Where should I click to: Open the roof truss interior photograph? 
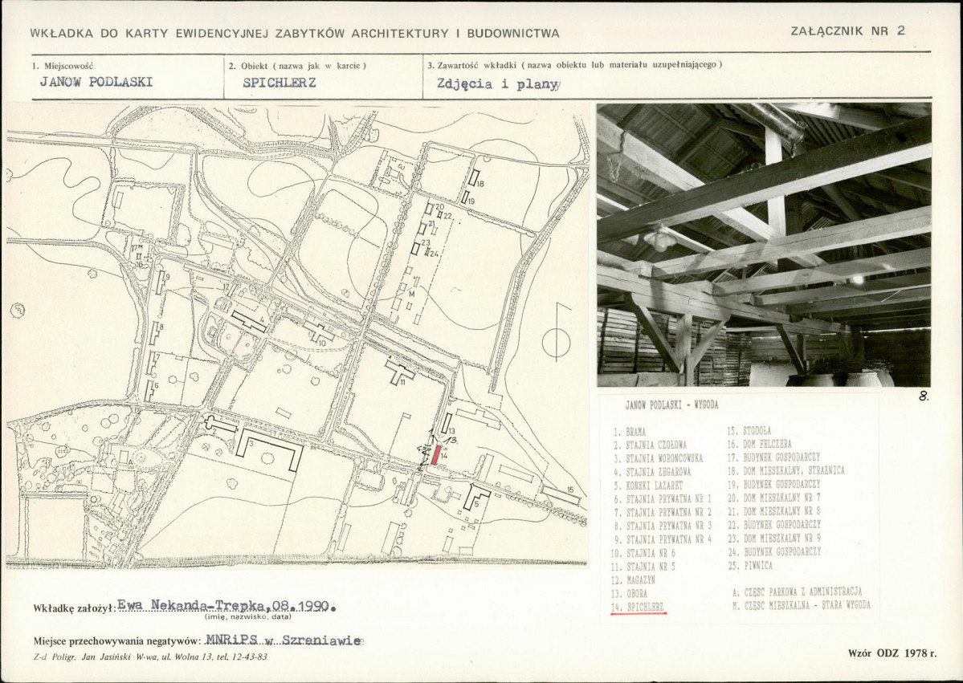tap(763, 244)
